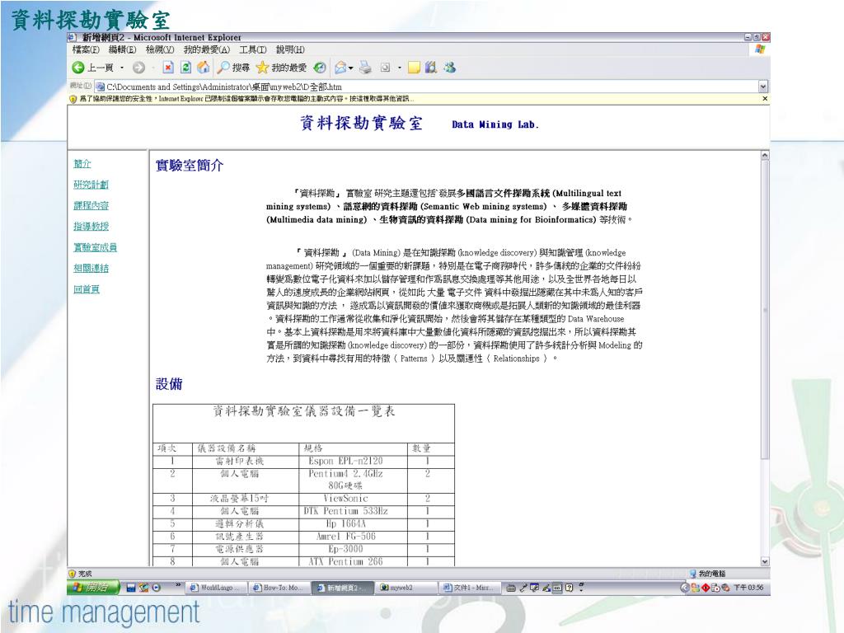Open the 說明(H) menu
This screenshot has height=633, width=844.
tap(290, 49)
